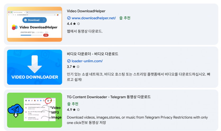Open the Video DownloadHelper extension title
This screenshot has height=131, width=221.
tap(86, 11)
